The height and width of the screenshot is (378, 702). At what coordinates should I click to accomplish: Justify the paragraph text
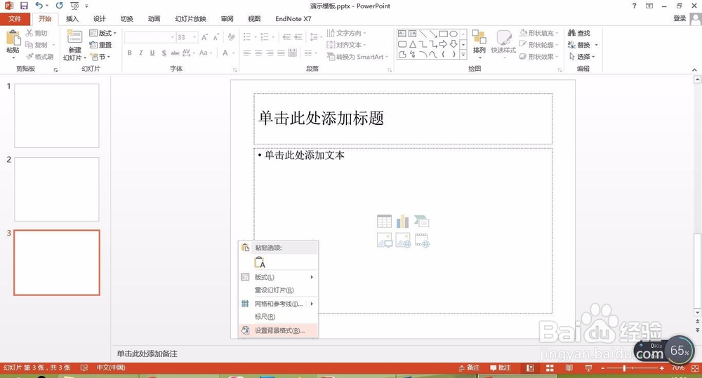(x=281, y=53)
